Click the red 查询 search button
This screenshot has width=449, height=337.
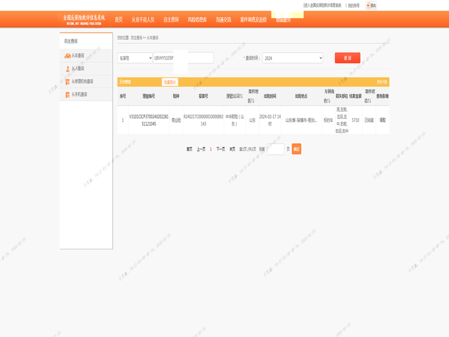(x=347, y=58)
